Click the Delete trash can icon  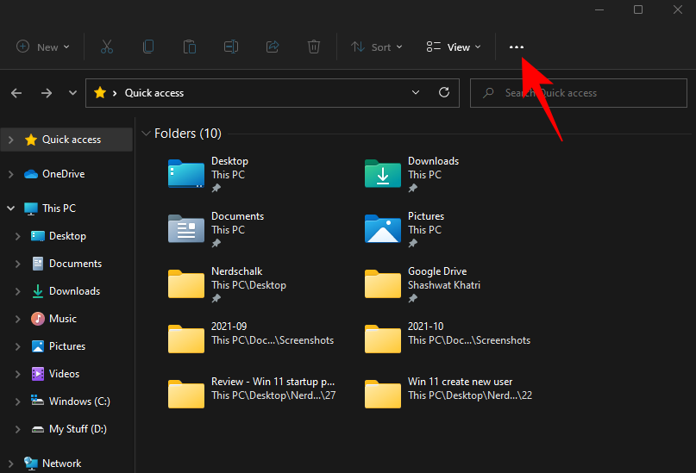coord(315,47)
